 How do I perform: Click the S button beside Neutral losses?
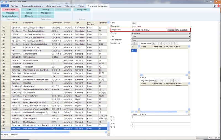[x=173, y=44]
